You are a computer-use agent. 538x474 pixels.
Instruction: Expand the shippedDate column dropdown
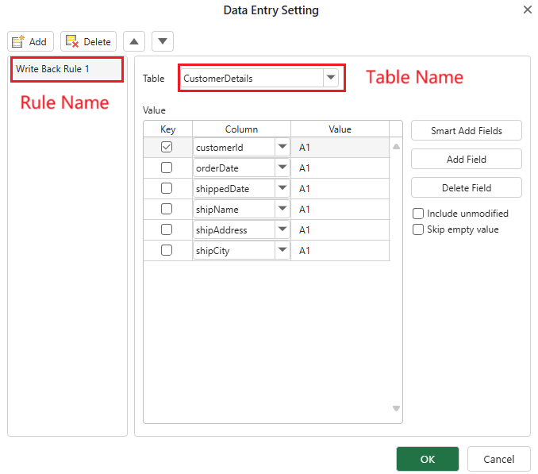282,188
